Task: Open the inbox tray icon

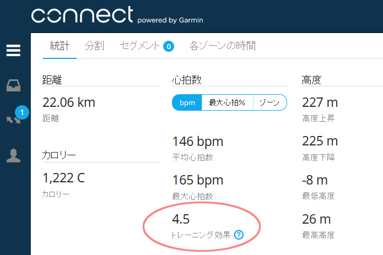Action: pyautogui.click(x=13, y=85)
